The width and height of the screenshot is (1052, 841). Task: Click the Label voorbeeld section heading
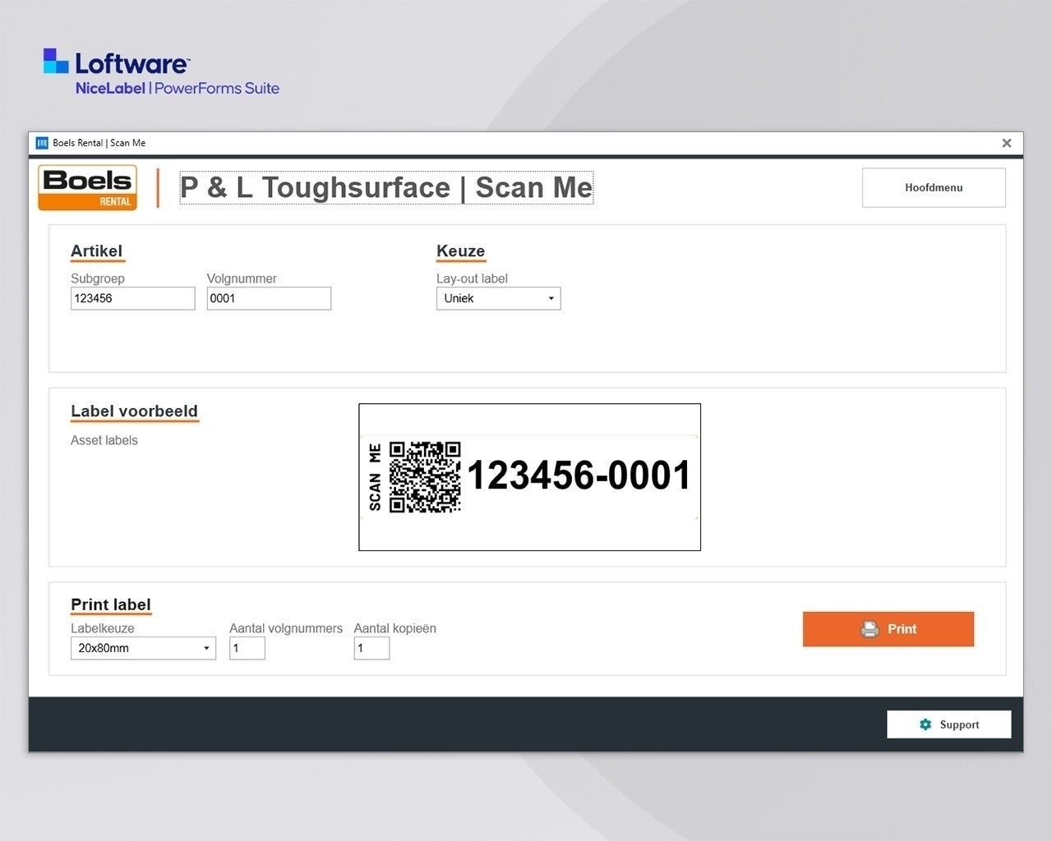tap(134, 411)
